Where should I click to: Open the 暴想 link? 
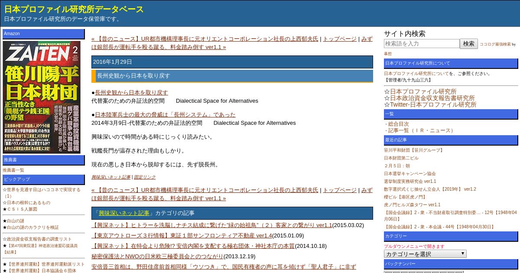pyautogui.click(x=388, y=54)
